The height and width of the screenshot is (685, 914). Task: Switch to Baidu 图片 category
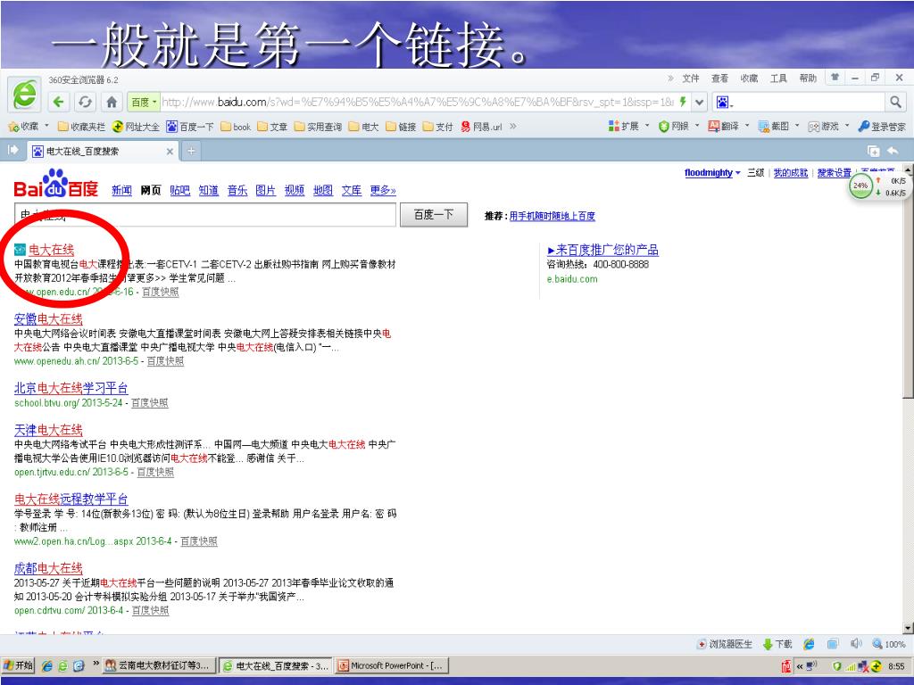point(266,191)
